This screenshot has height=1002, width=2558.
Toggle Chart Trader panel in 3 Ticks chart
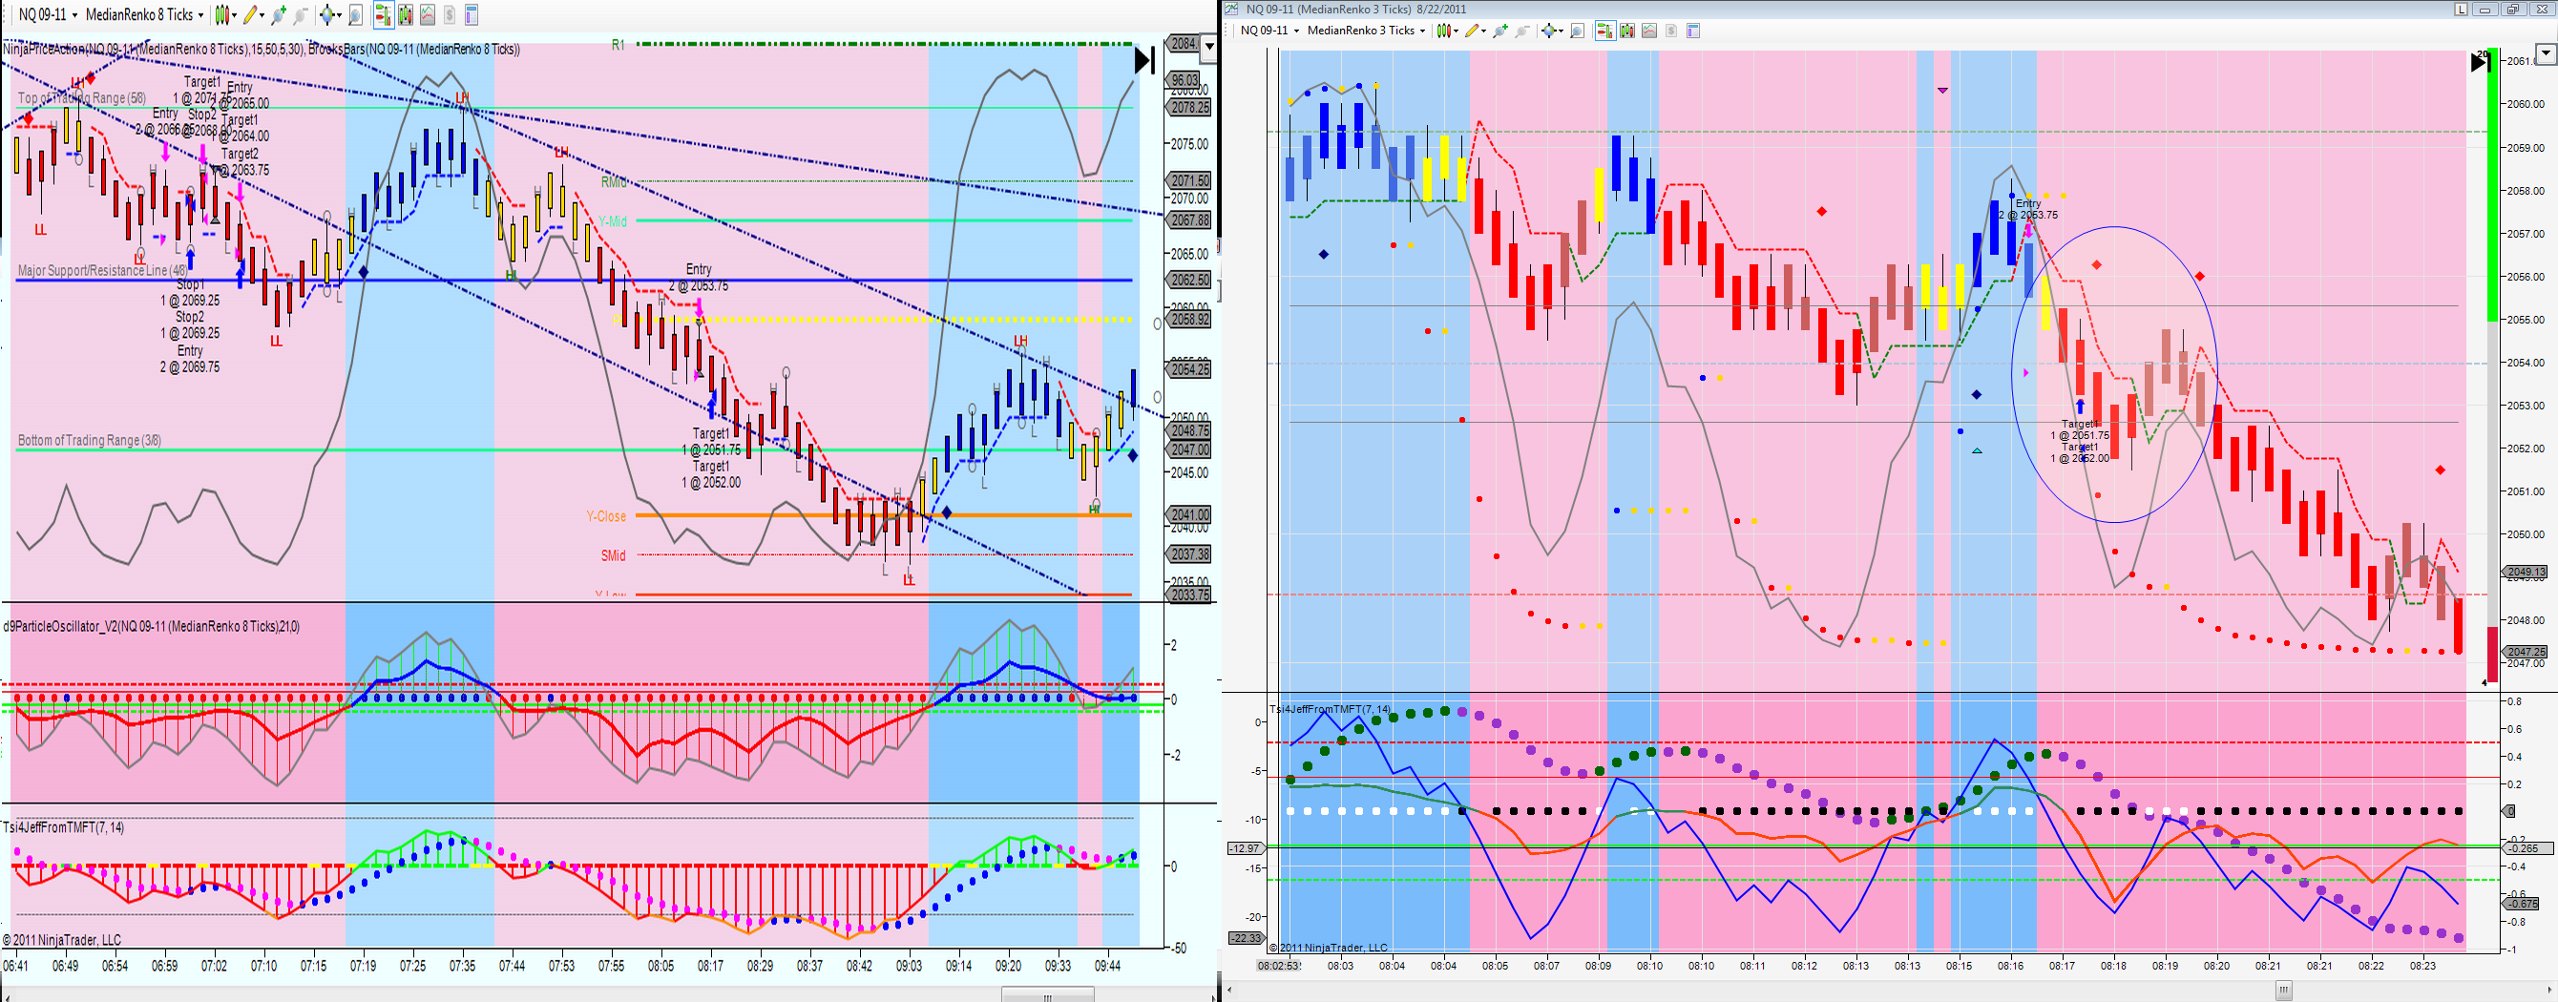click(1604, 31)
